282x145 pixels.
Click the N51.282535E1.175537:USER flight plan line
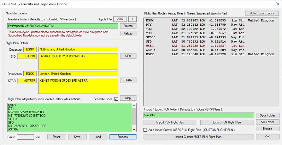[27, 126]
